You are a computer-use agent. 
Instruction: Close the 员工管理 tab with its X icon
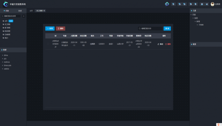click(44, 11)
